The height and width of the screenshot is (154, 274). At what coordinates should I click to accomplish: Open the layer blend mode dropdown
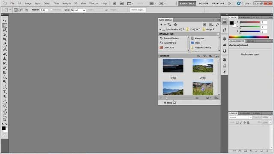pyautogui.click(x=241, y=118)
